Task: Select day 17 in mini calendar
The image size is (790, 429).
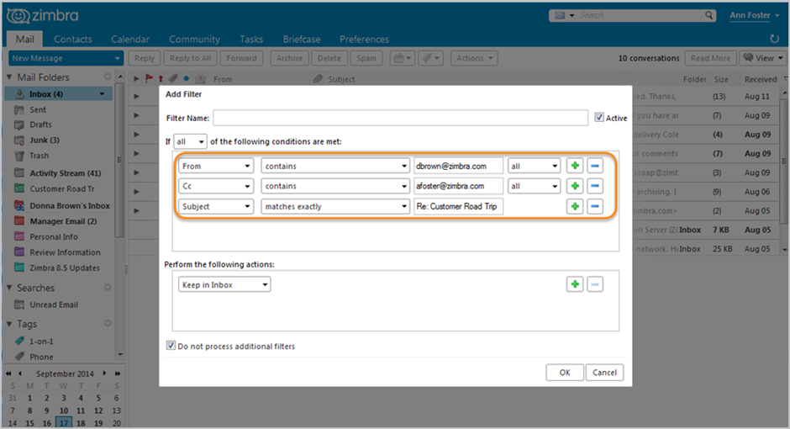Action: (64, 423)
